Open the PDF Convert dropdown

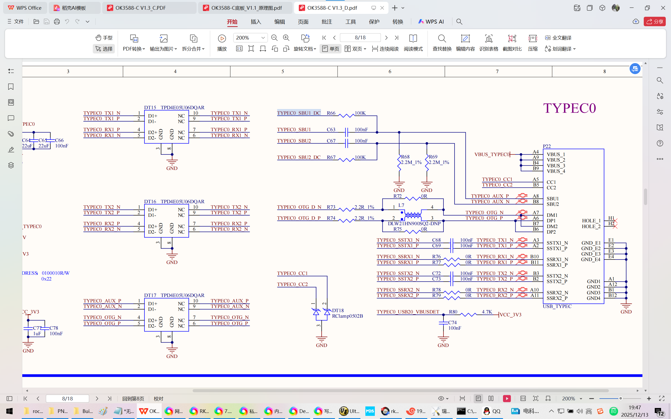tap(134, 49)
